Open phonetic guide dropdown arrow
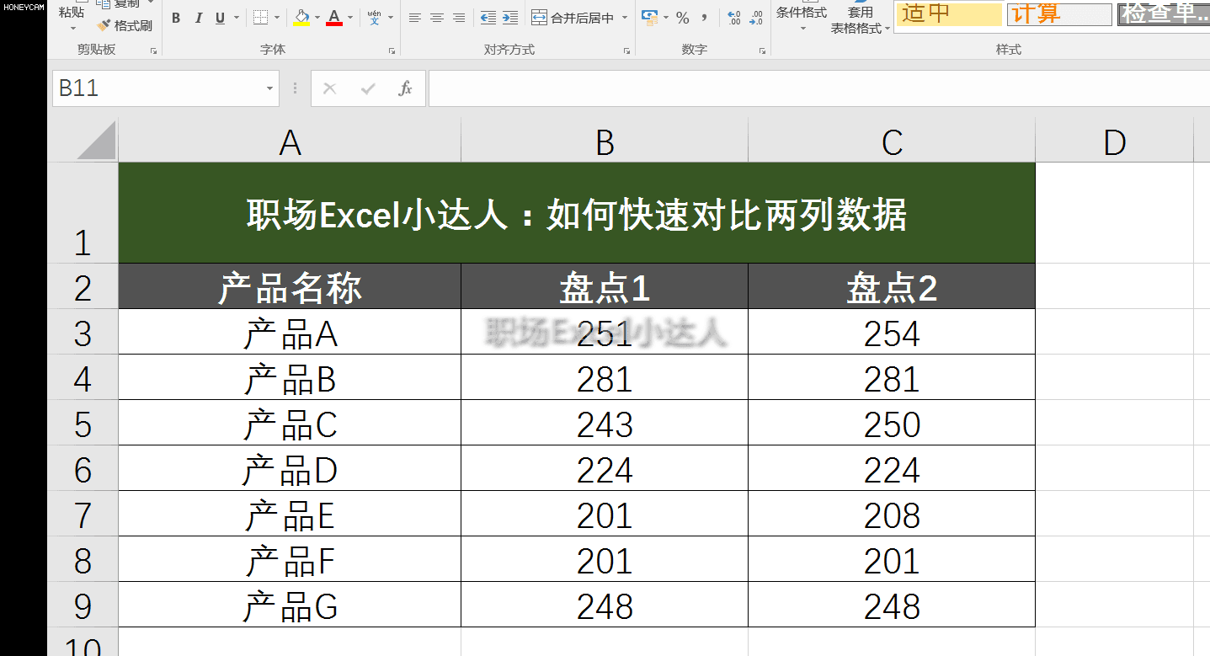Image resolution: width=1210 pixels, height=656 pixels. (391, 18)
